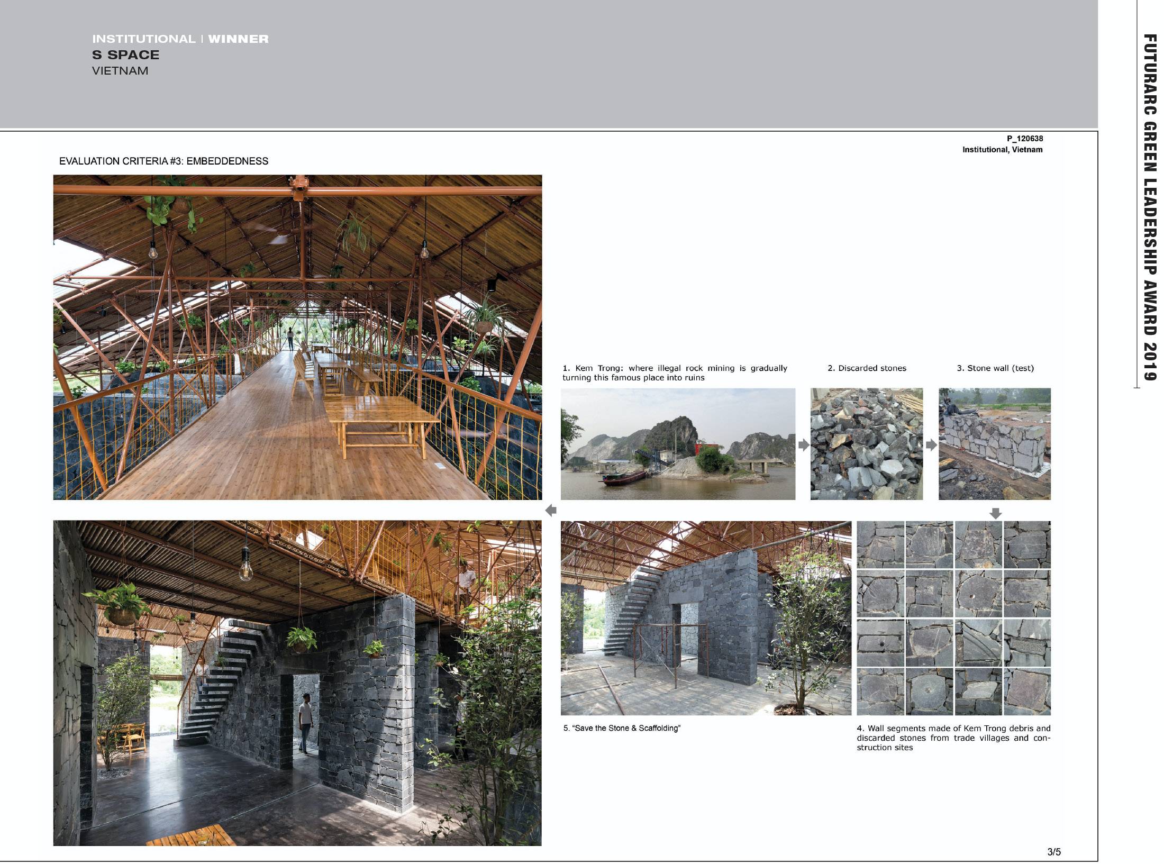
Task: Click the 'INSTITUTIONAL | WINNER' header text
Action: 180,39
